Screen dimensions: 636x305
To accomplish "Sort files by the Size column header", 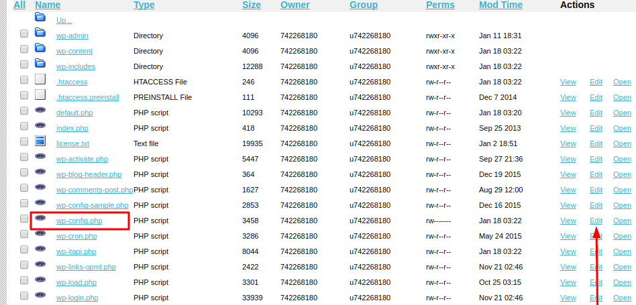I will (x=252, y=5).
